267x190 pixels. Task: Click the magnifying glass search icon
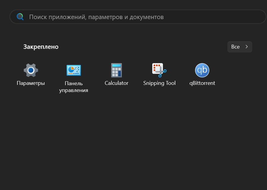tap(20, 17)
